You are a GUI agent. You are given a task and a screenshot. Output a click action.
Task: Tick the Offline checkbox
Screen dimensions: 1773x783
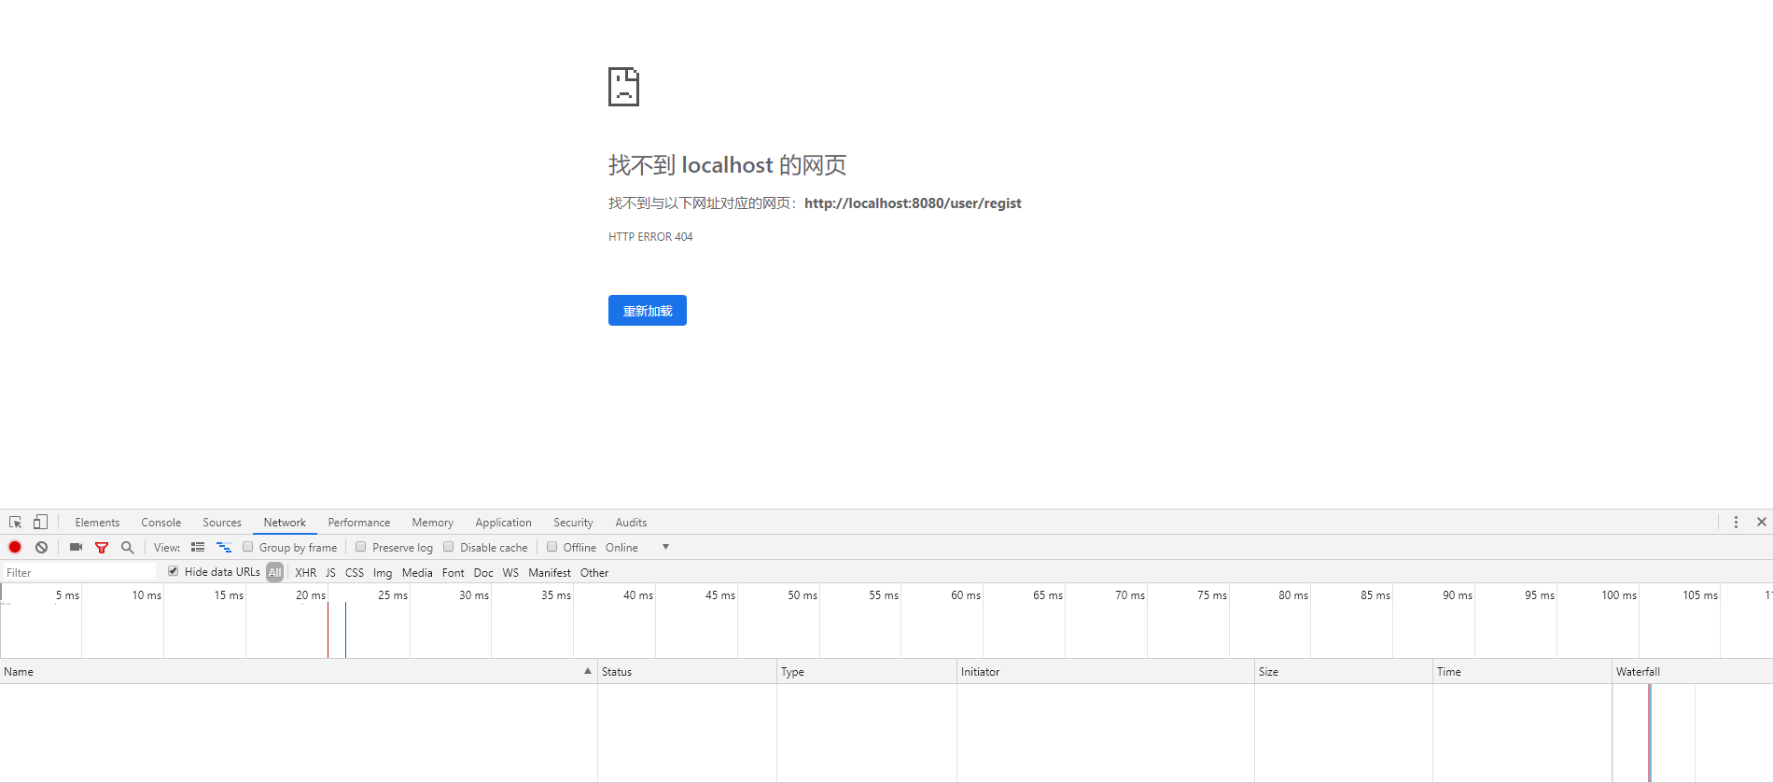[x=552, y=547]
